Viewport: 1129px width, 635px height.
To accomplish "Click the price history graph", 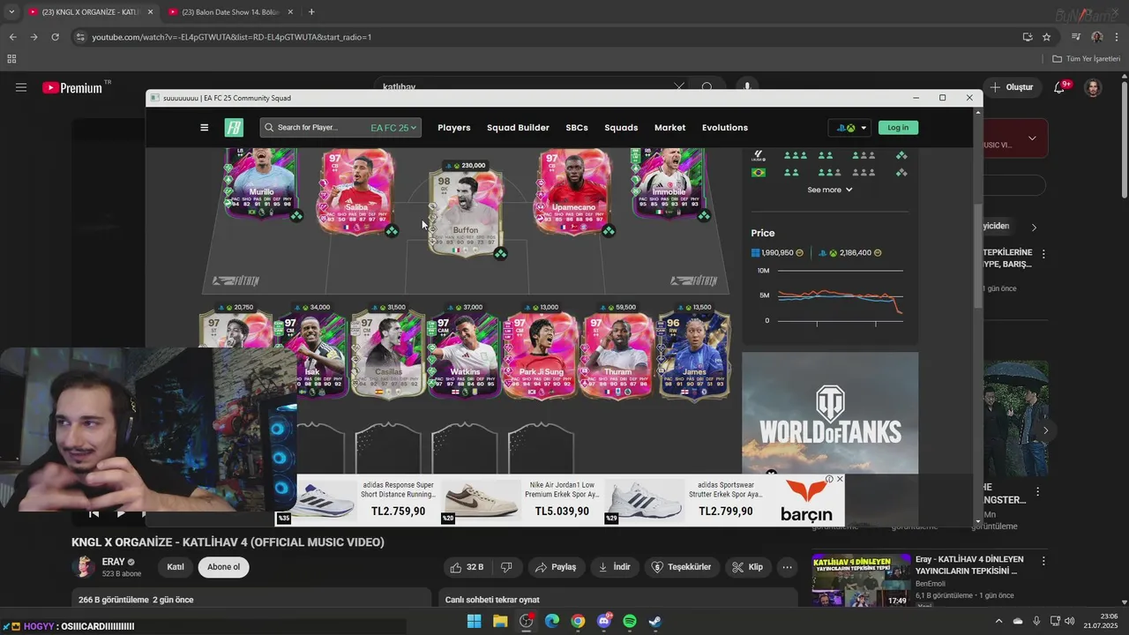I will pyautogui.click(x=830, y=296).
